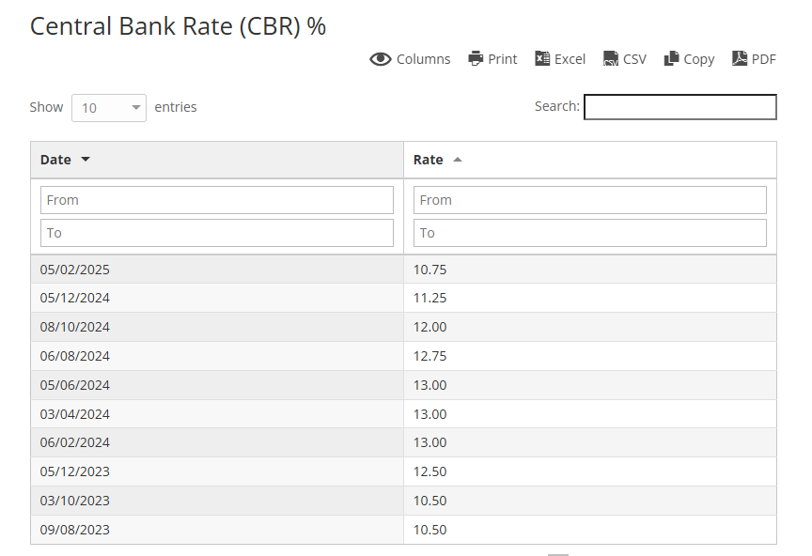Sort by Rate column header
Viewport: 812px width, 556px height.
point(590,160)
